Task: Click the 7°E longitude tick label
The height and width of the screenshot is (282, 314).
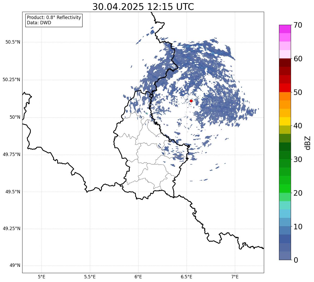Action: pyautogui.click(x=235, y=277)
